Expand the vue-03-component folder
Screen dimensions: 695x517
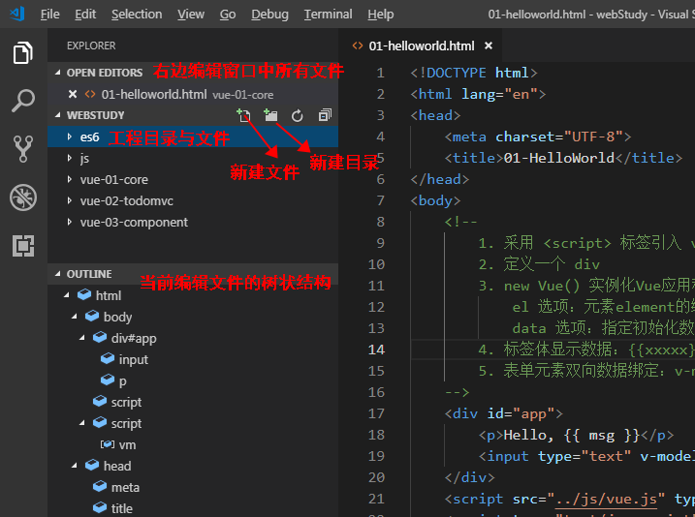tap(70, 222)
